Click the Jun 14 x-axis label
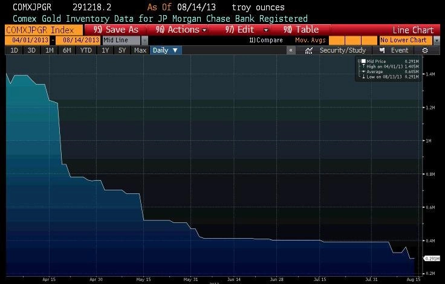Image resolution: width=445 pixels, height=284 pixels. [234, 279]
